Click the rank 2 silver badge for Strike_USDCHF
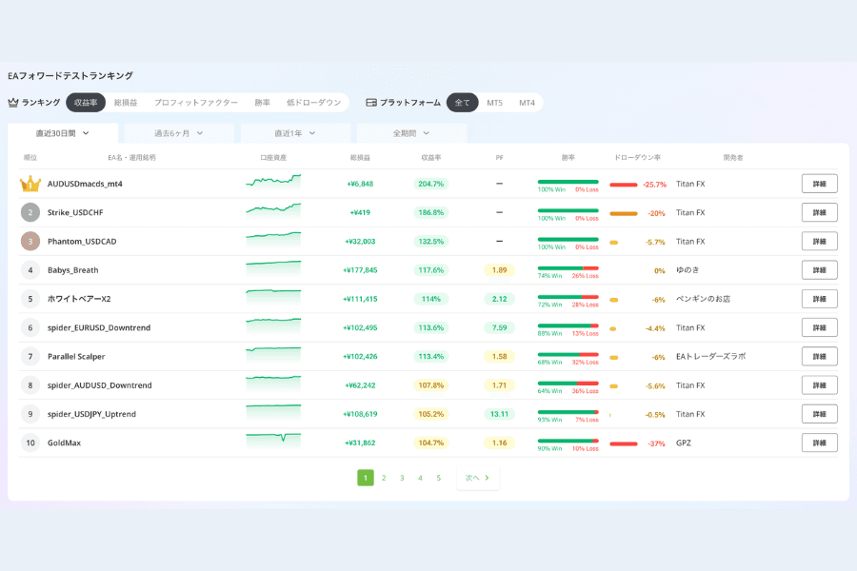This screenshot has width=857, height=571. [30, 212]
